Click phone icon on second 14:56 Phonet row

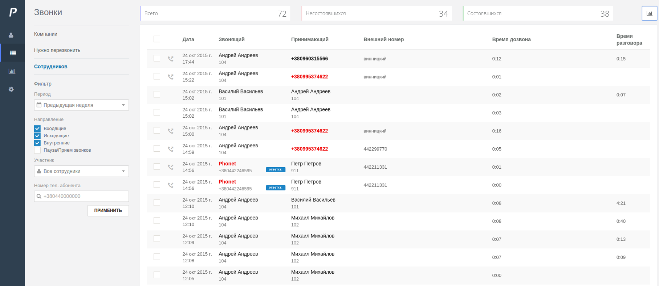(171, 185)
